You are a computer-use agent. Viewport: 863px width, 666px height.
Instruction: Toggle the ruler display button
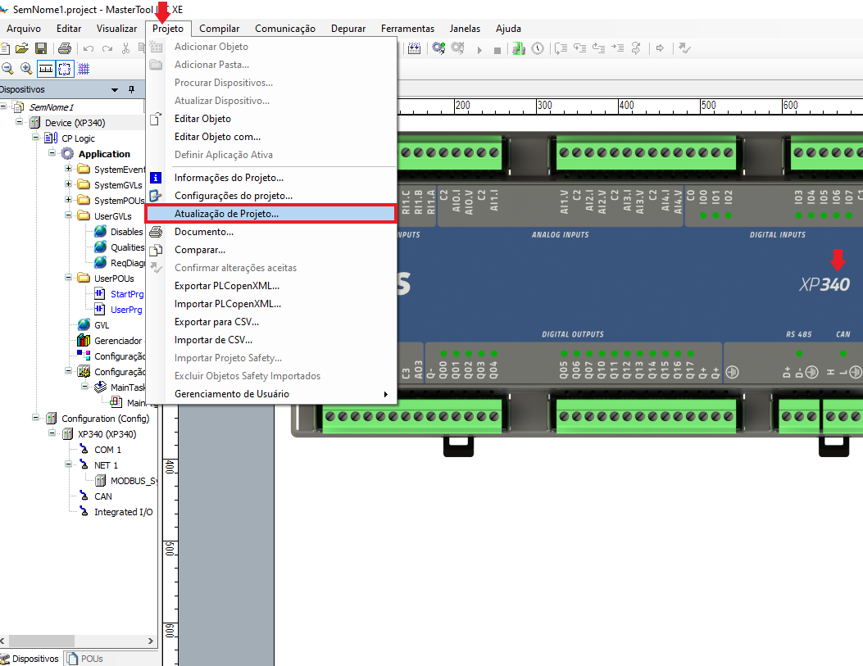[x=46, y=69]
